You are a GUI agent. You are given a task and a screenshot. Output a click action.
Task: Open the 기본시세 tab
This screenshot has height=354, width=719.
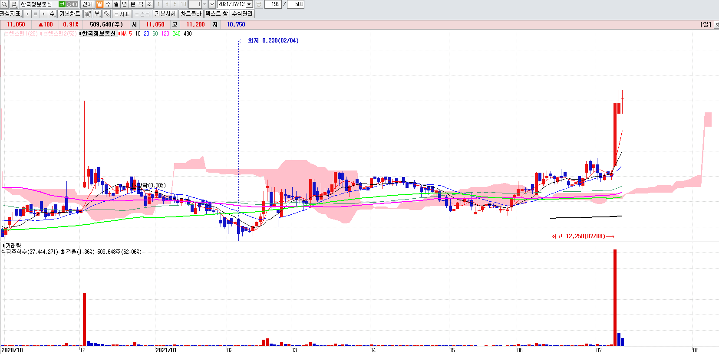tap(165, 14)
